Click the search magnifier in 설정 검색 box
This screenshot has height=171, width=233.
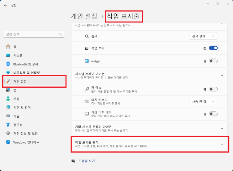click(x=61, y=34)
